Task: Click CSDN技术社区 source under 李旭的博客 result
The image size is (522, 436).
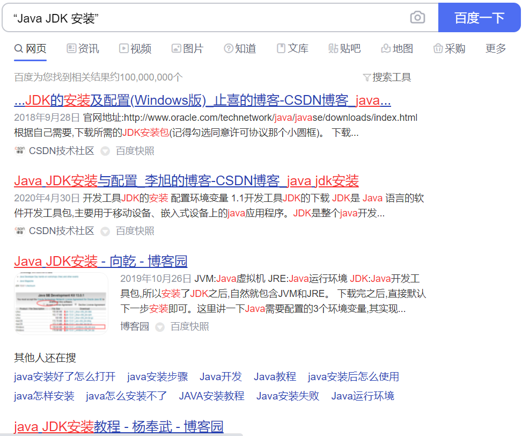Action: [62, 231]
